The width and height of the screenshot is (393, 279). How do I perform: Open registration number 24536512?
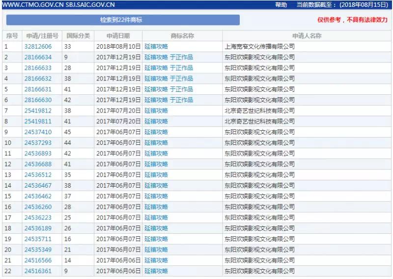(38, 175)
